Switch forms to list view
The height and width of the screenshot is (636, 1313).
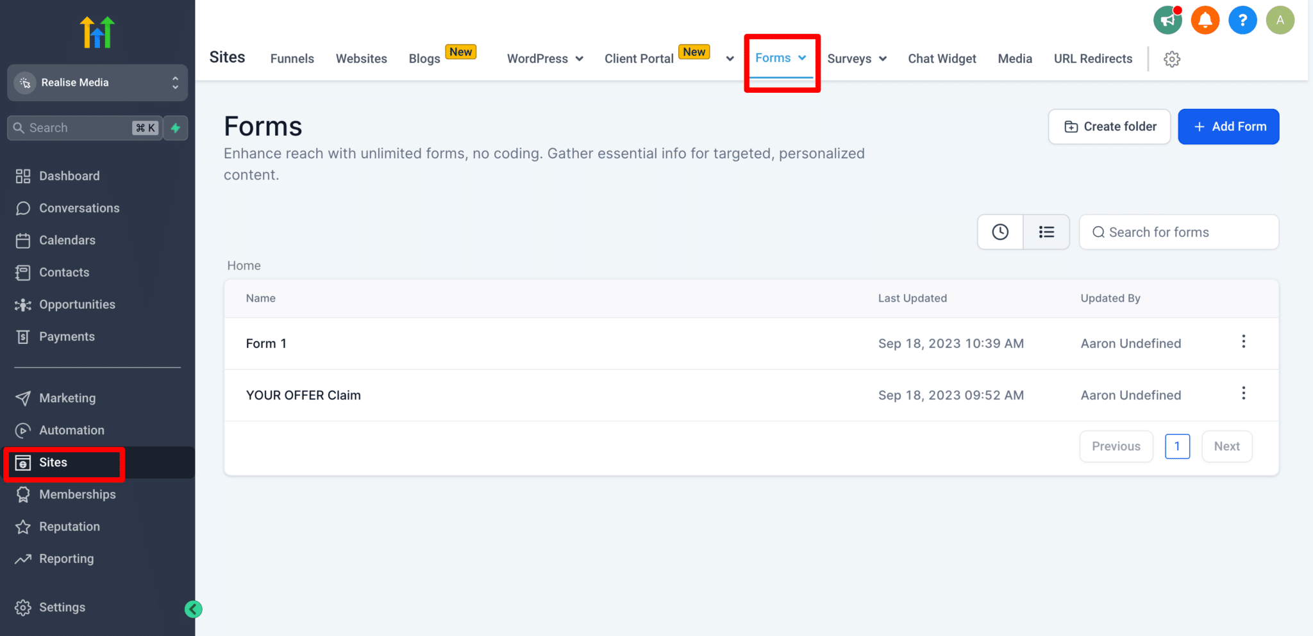[1046, 232]
